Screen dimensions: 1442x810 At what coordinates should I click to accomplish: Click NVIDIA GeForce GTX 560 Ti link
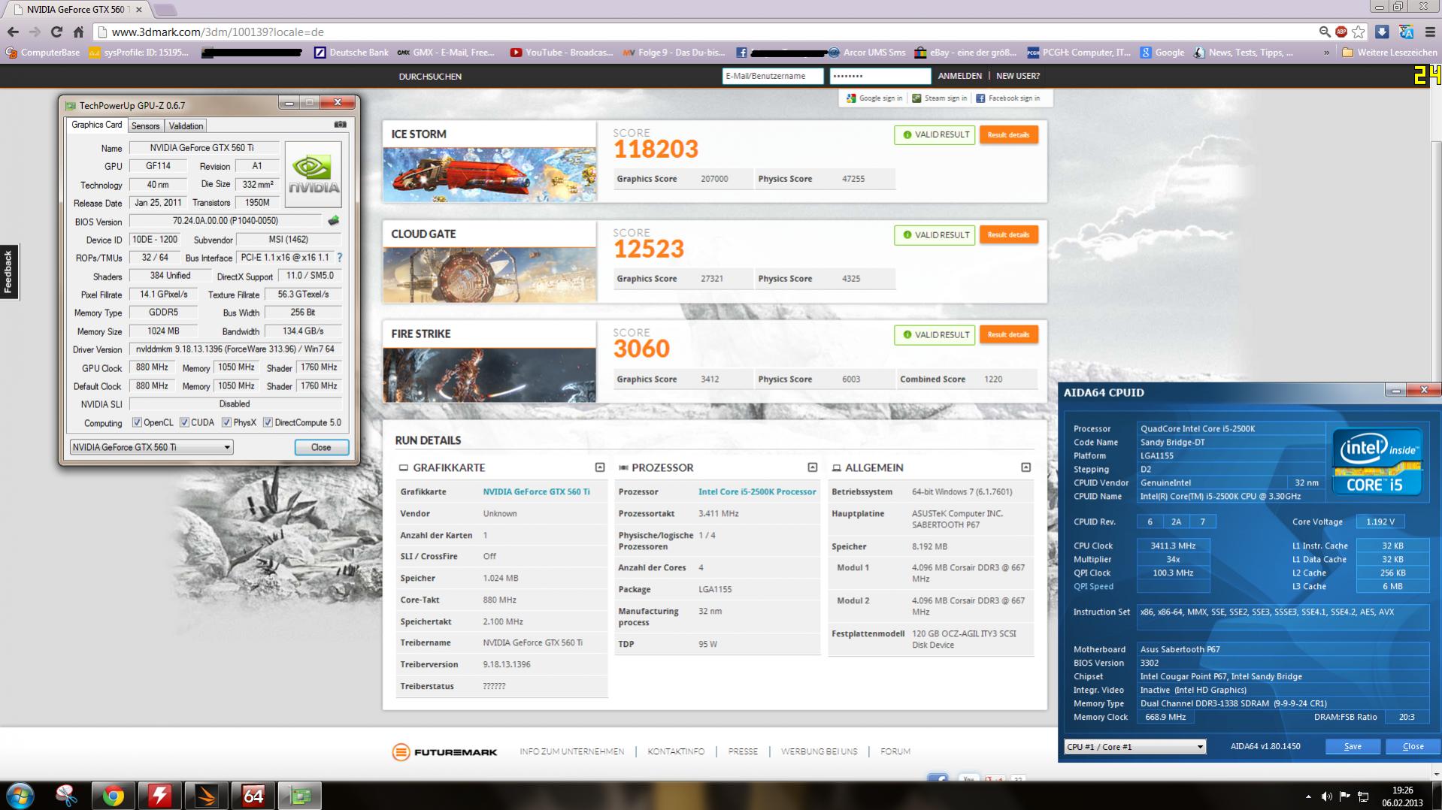pos(536,491)
